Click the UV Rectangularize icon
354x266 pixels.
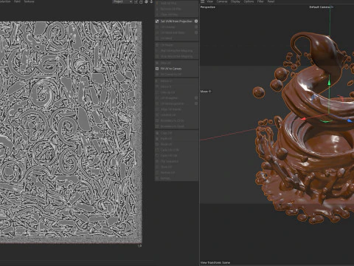[157, 103]
